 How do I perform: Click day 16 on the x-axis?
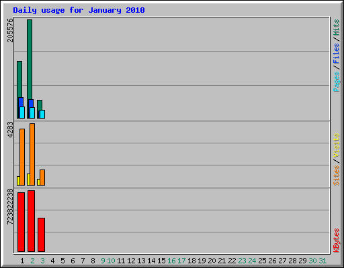pos(171,261)
